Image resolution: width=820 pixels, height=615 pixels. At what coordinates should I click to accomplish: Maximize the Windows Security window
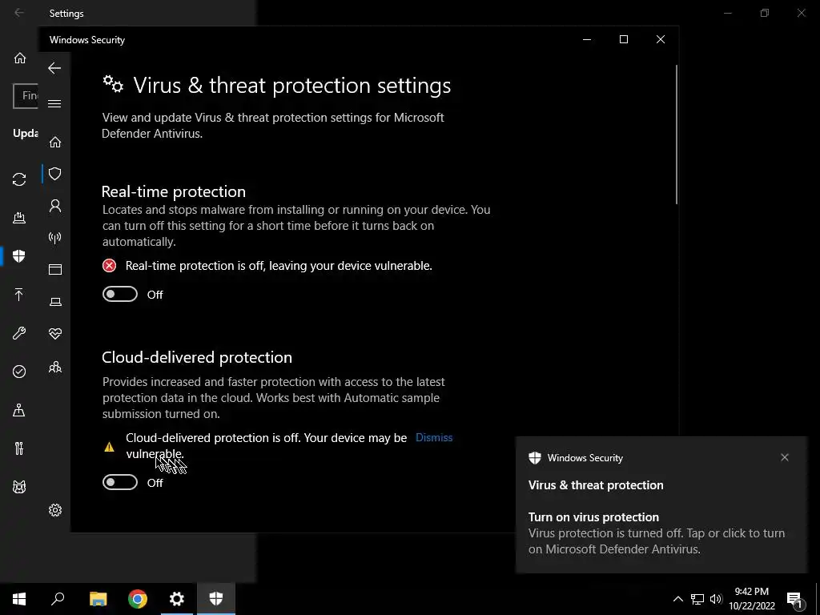click(x=623, y=39)
